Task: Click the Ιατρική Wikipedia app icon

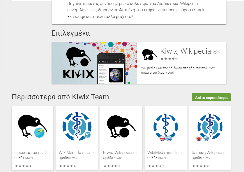Action: coord(210,128)
